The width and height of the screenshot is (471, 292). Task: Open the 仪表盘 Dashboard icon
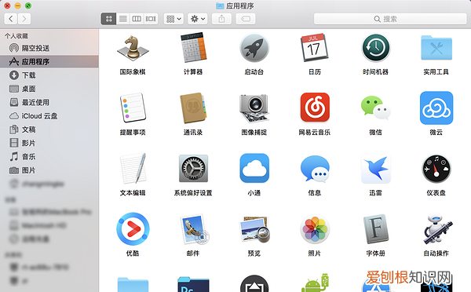pos(436,169)
